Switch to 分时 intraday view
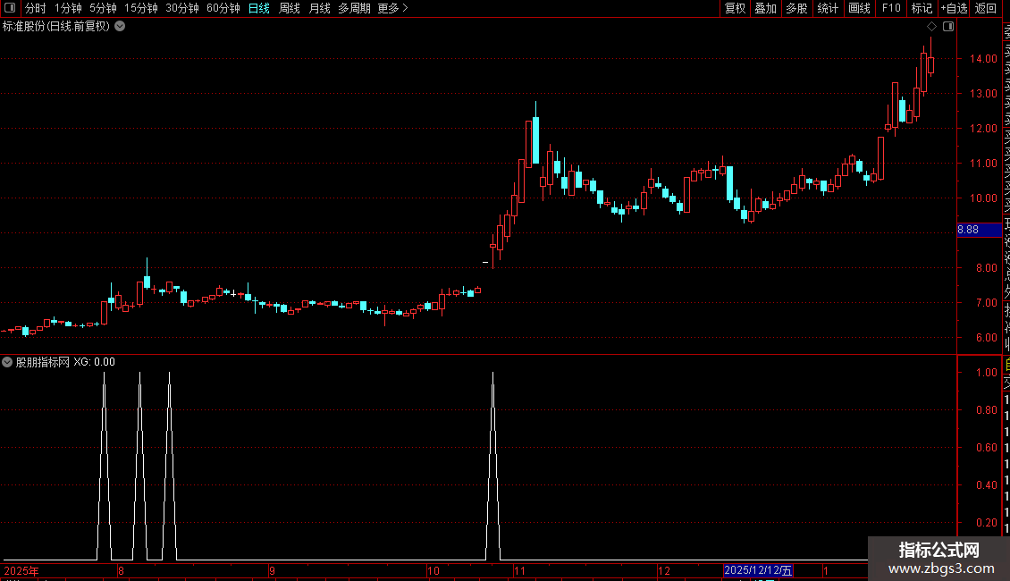1010x581 pixels. [x=36, y=8]
